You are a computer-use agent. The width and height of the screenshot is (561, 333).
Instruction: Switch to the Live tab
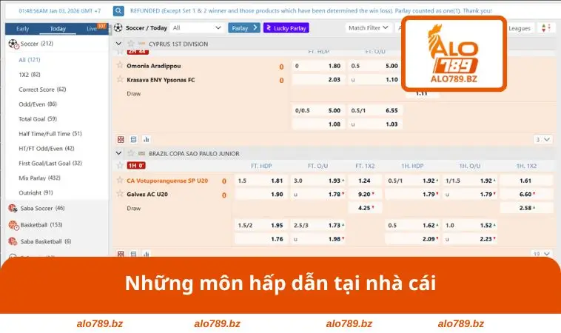(x=92, y=29)
